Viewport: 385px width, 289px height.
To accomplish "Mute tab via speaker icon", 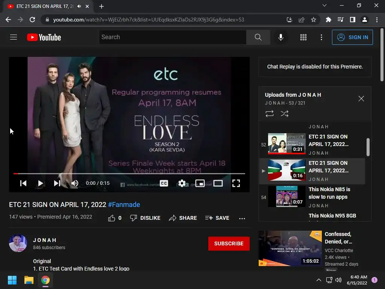I will [79, 6].
